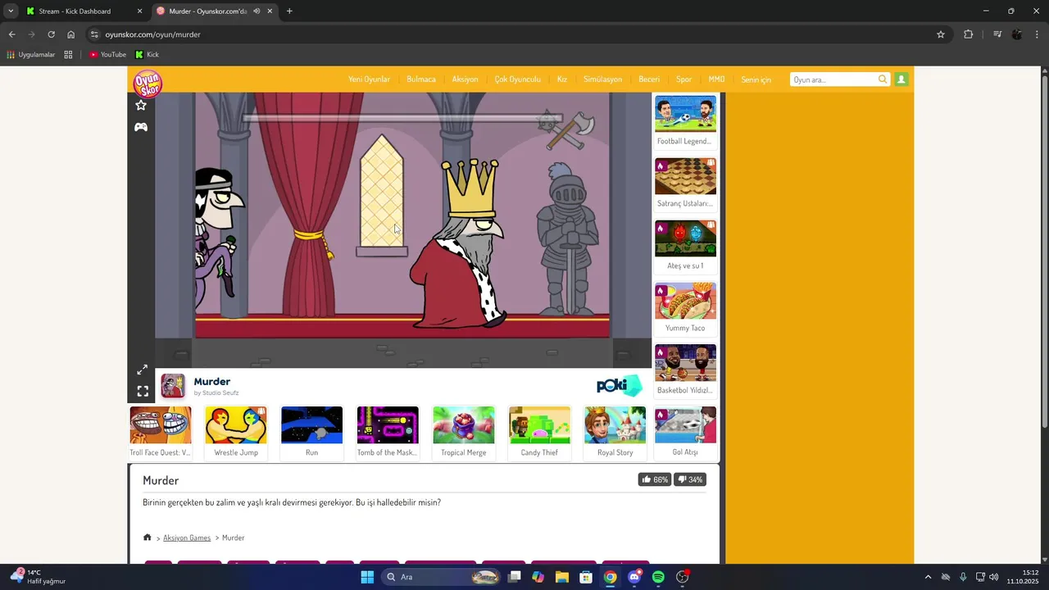This screenshot has height=590, width=1049.
Task: Open Chrome profile avatar
Action: pyautogui.click(x=1017, y=34)
